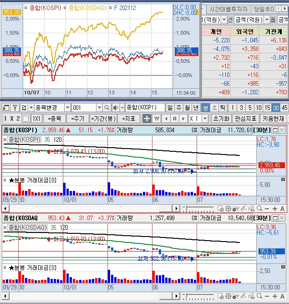The width and height of the screenshot is (289, 304).
Task: Click the =종목 button
Action: (55, 119)
